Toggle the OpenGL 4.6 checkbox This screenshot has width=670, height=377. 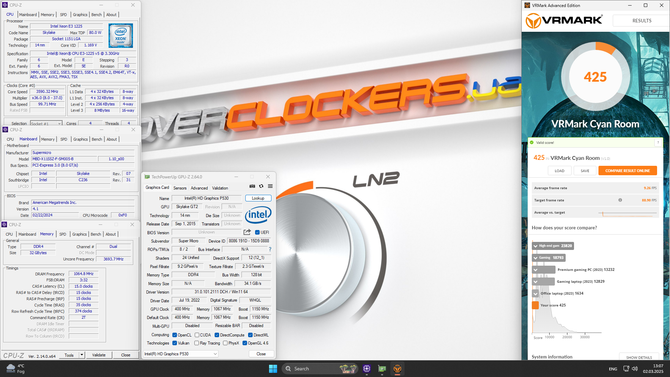245,343
